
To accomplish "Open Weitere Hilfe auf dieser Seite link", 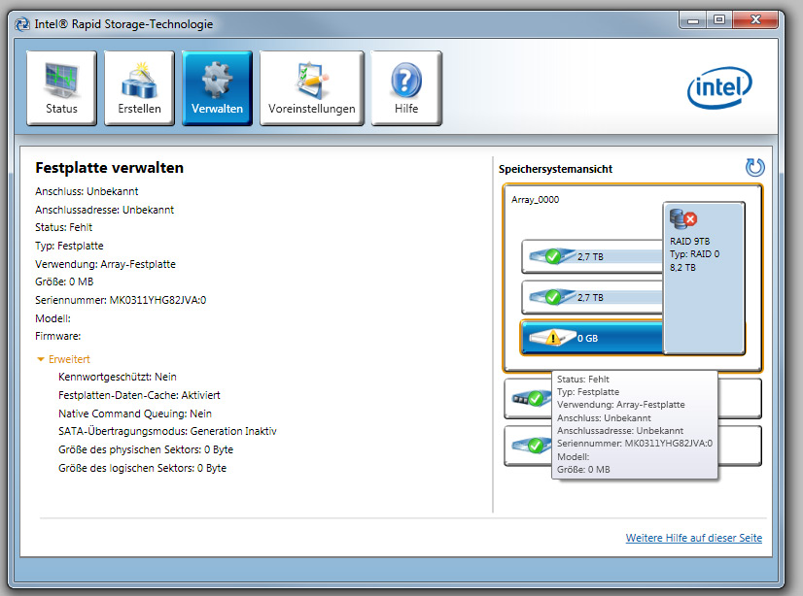I will tap(693, 538).
